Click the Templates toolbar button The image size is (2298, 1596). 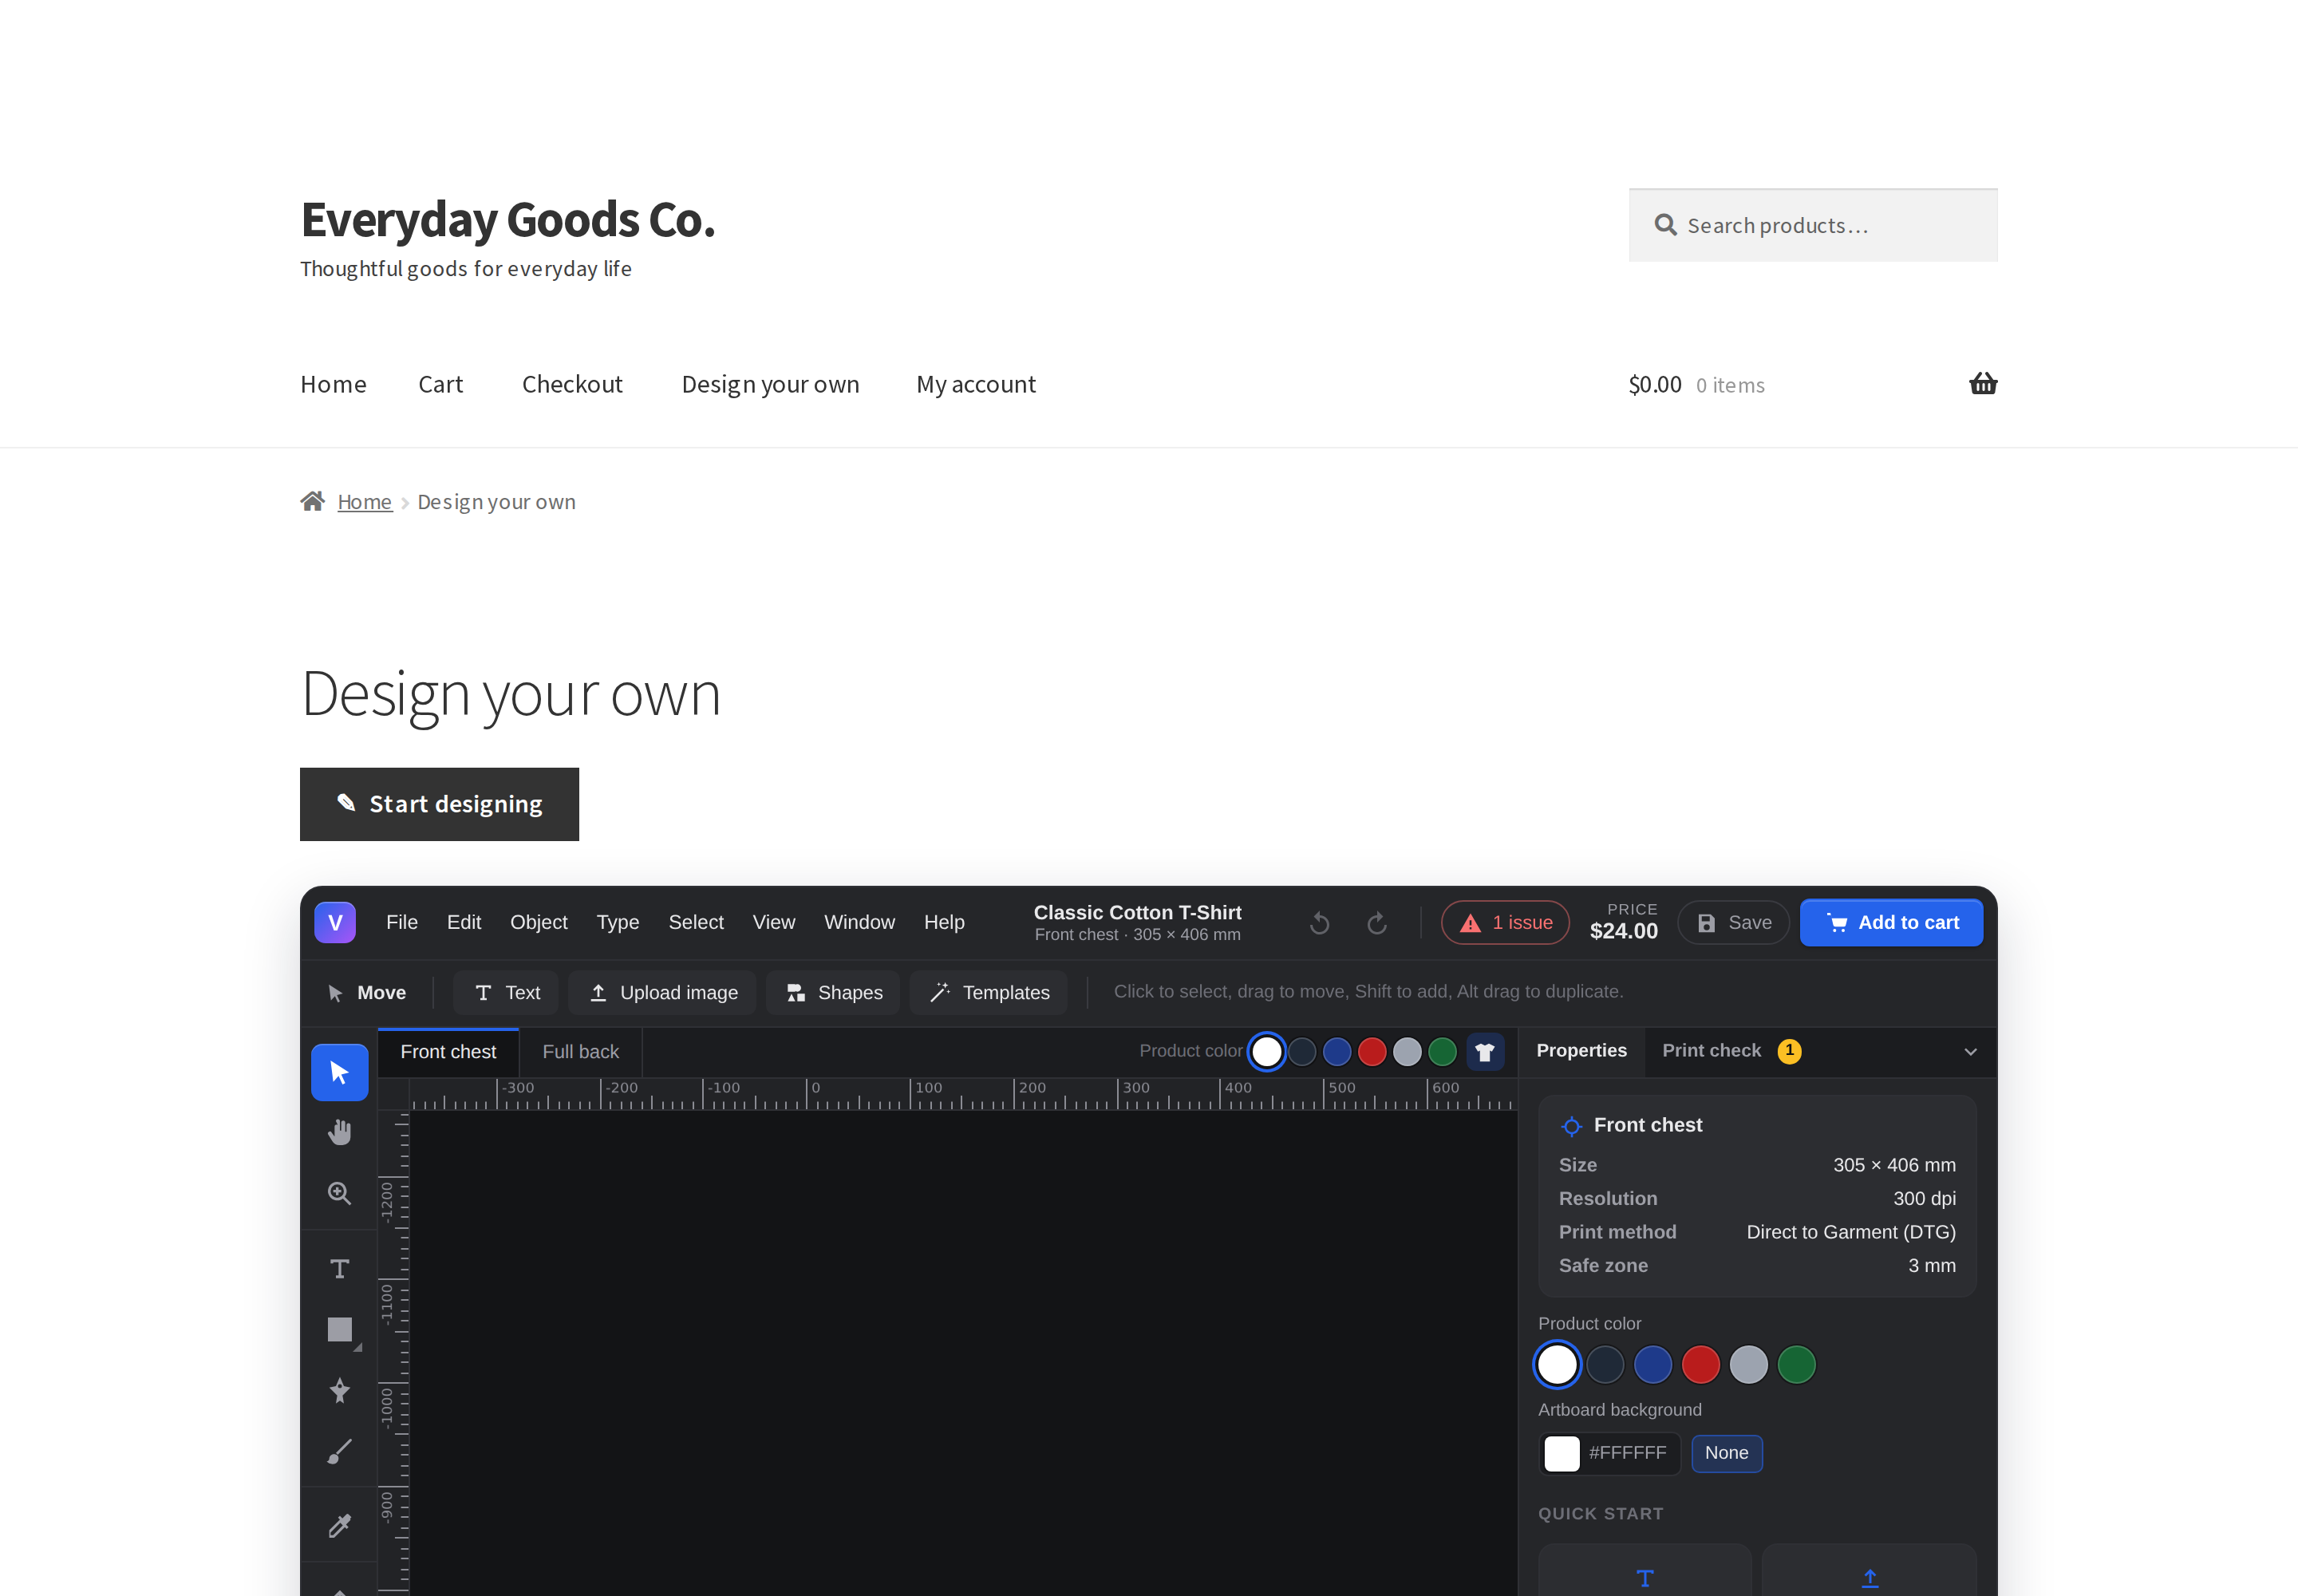[x=989, y=992]
